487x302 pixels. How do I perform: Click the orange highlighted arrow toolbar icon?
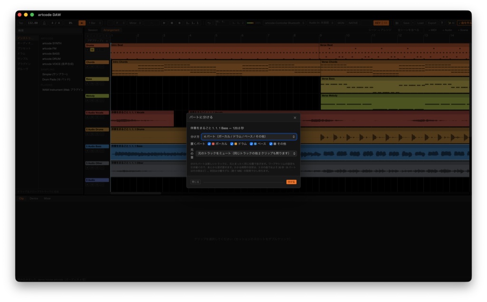pos(82,23)
